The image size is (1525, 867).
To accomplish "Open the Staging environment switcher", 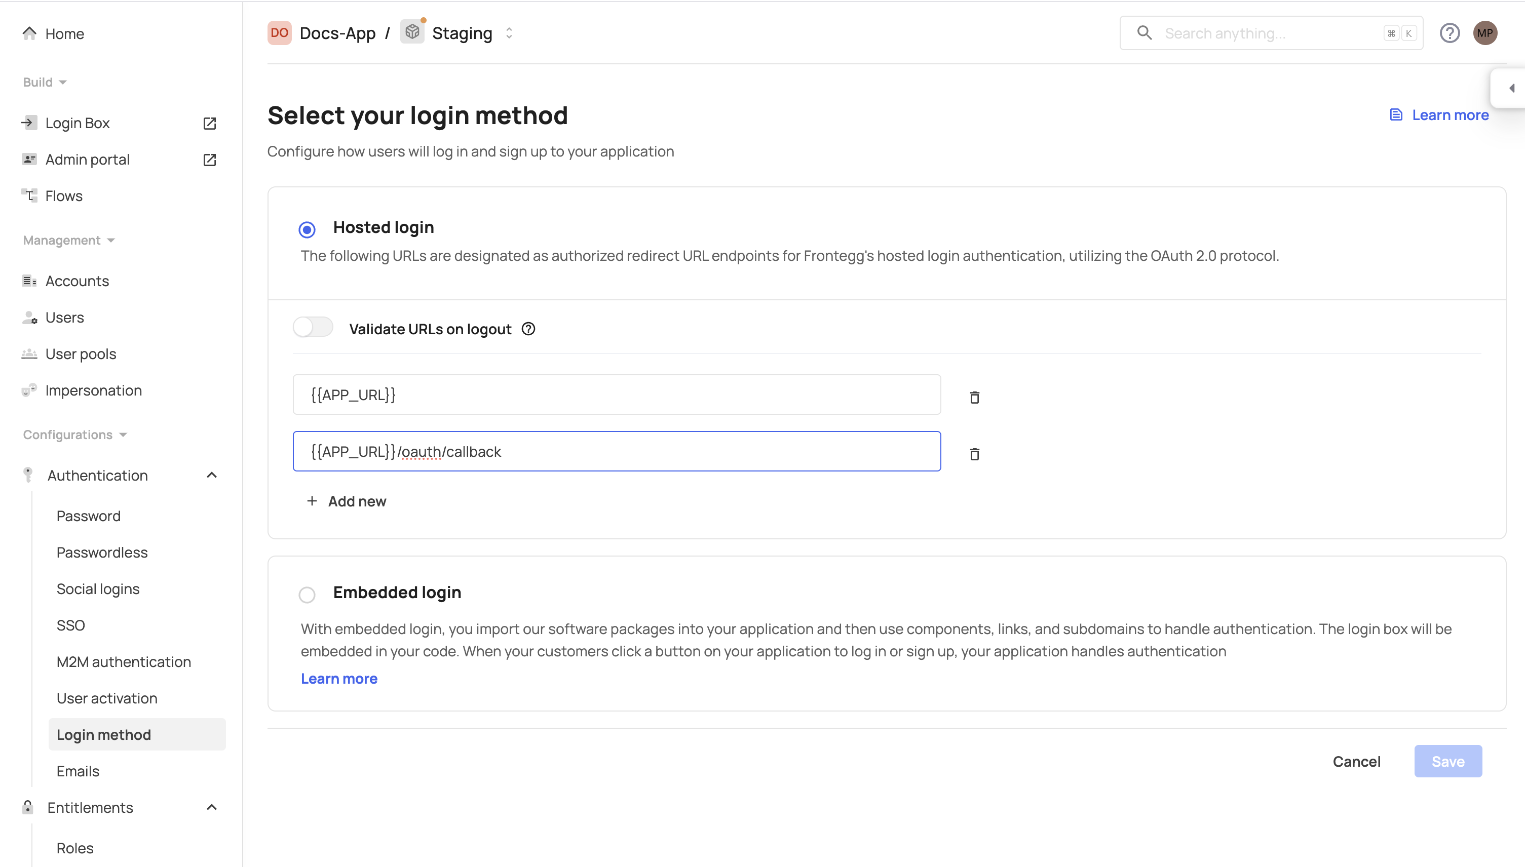I will 509,33.
